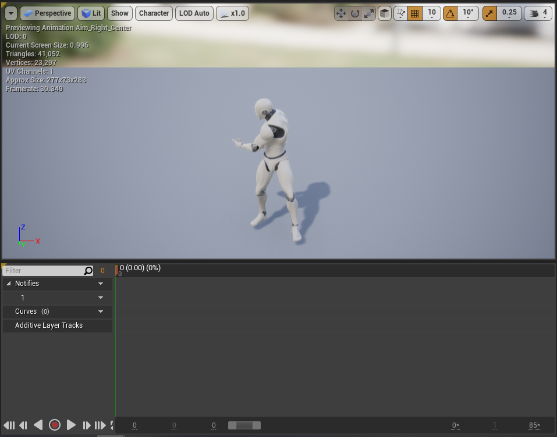Toggle scale snapping
The width and height of the screenshot is (557, 437).
point(490,13)
